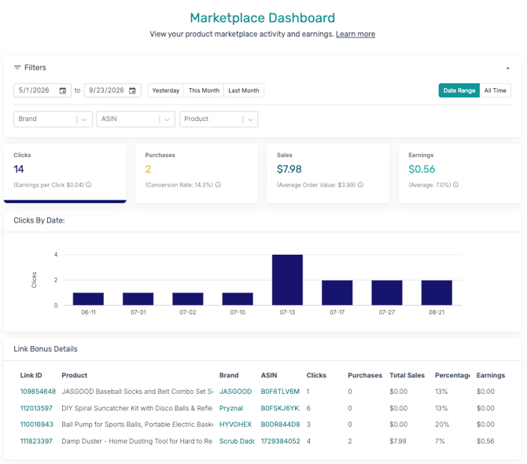Switch to All Time mode
Viewport: 527px width, 464px height.
[495, 90]
